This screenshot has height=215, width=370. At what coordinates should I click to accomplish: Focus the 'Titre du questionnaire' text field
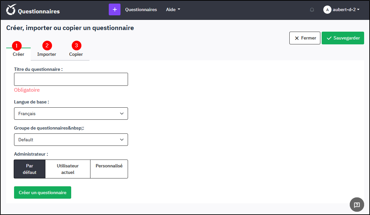pyautogui.click(x=71, y=79)
